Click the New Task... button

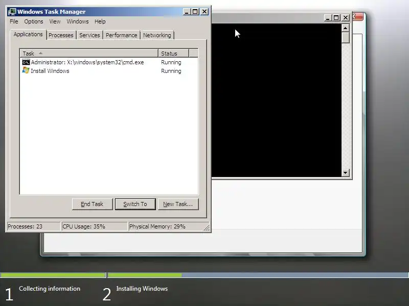click(x=178, y=204)
